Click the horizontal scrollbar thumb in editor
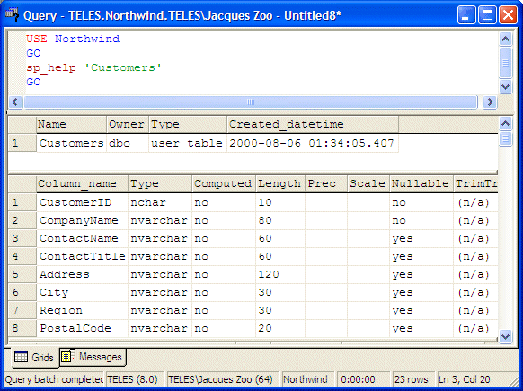The height and width of the screenshot is (391, 523). click(x=250, y=102)
